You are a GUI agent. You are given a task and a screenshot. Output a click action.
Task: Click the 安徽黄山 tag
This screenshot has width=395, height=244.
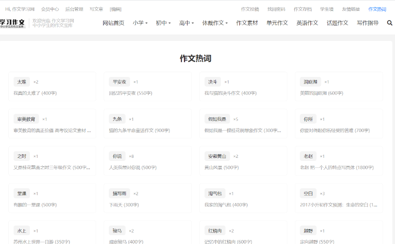(x=217, y=156)
